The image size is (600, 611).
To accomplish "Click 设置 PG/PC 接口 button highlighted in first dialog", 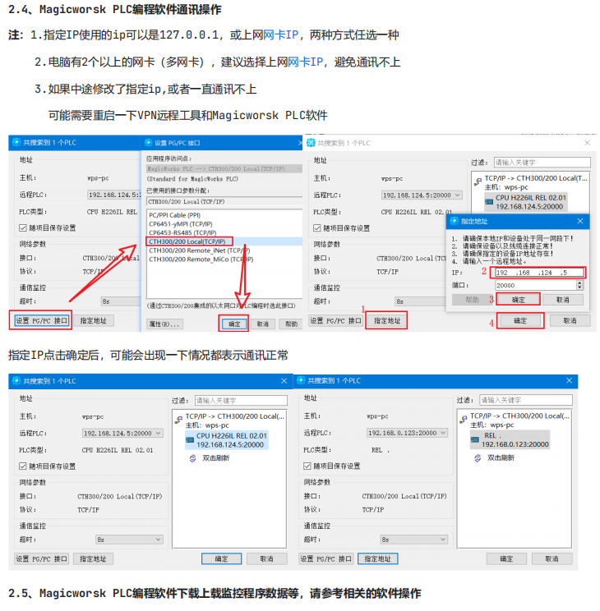I will pyautogui.click(x=42, y=321).
